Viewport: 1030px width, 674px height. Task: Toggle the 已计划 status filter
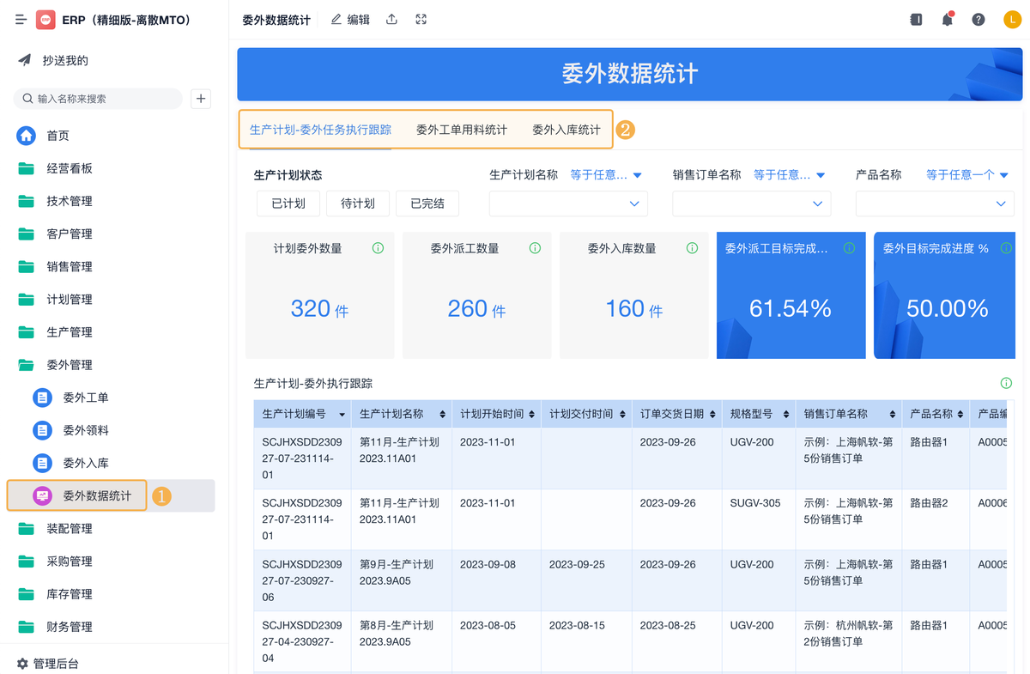pyautogui.click(x=288, y=203)
